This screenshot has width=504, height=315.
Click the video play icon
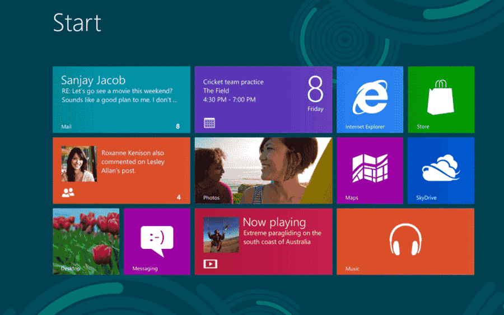click(x=210, y=264)
